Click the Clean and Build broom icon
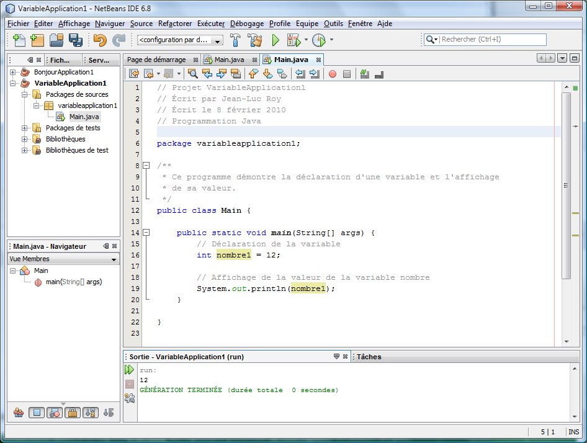Viewport: 587px width, 443px height. 255,40
